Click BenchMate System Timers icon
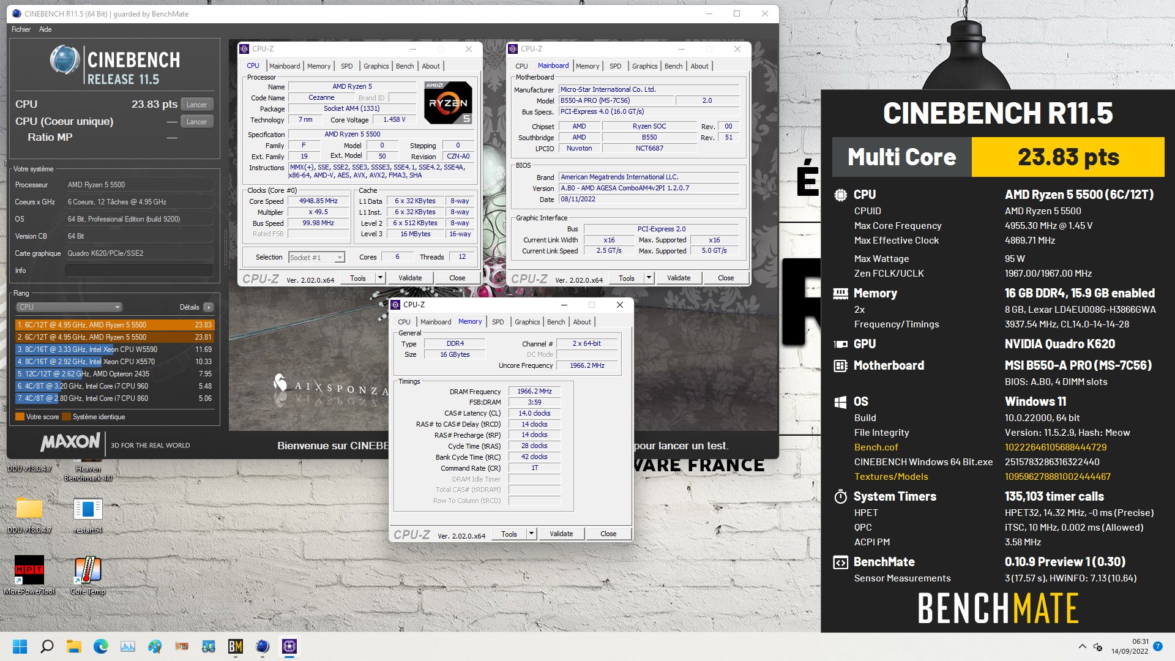This screenshot has width=1175, height=661. coord(840,496)
